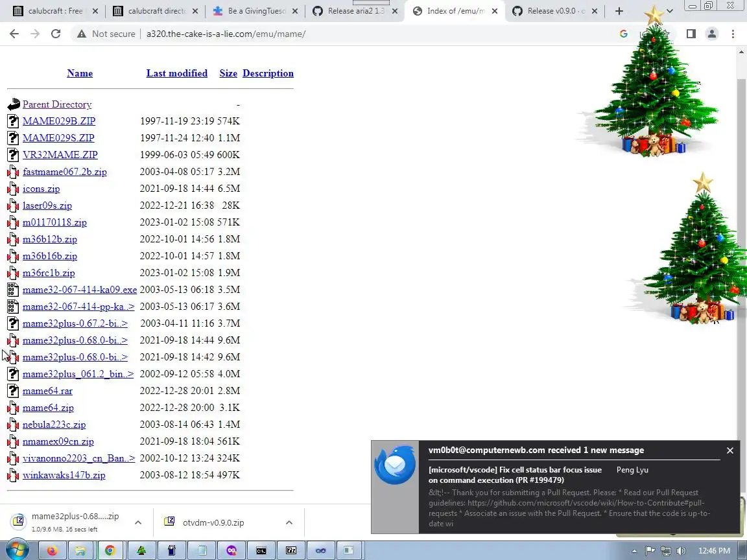This screenshot has width=747, height=560.
Task: Open the notification subject about cell status bar
Action: pyautogui.click(x=515, y=474)
